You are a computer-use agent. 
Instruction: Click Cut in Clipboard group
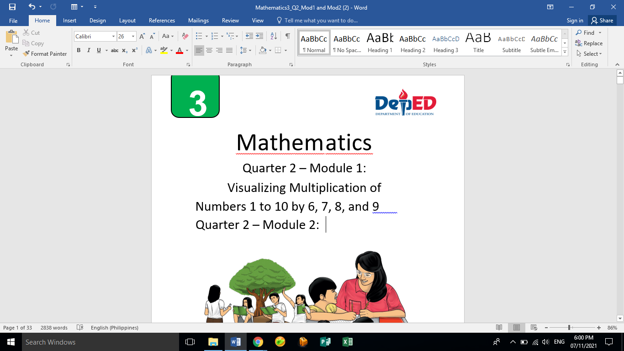point(32,33)
